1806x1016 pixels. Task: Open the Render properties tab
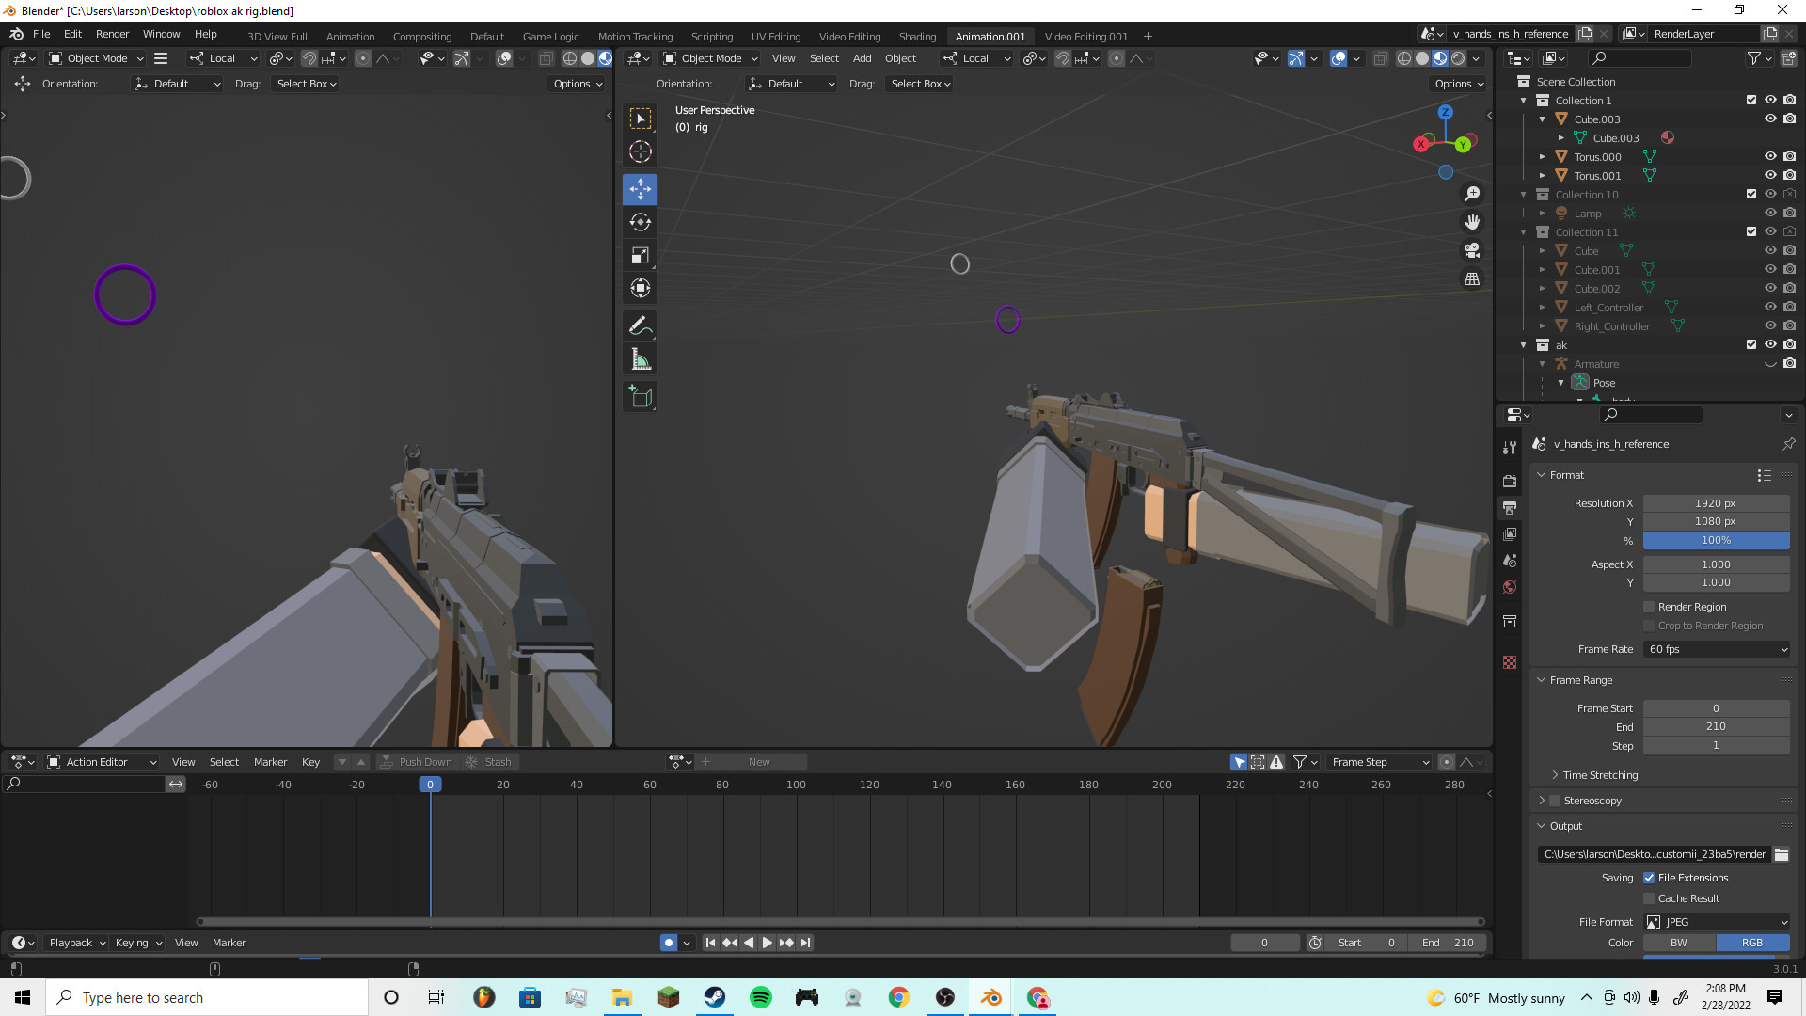click(1510, 481)
